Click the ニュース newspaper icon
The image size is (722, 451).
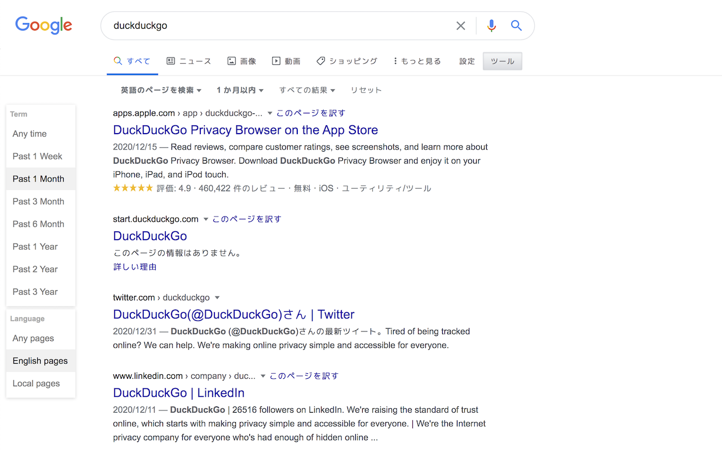pos(170,60)
